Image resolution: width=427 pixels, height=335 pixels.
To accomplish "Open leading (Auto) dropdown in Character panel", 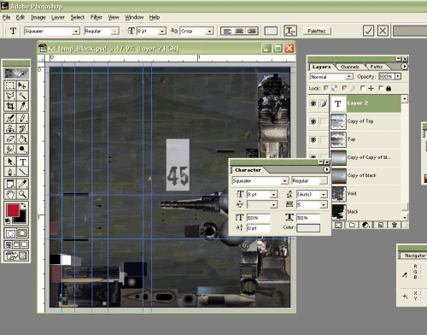I will (324, 195).
